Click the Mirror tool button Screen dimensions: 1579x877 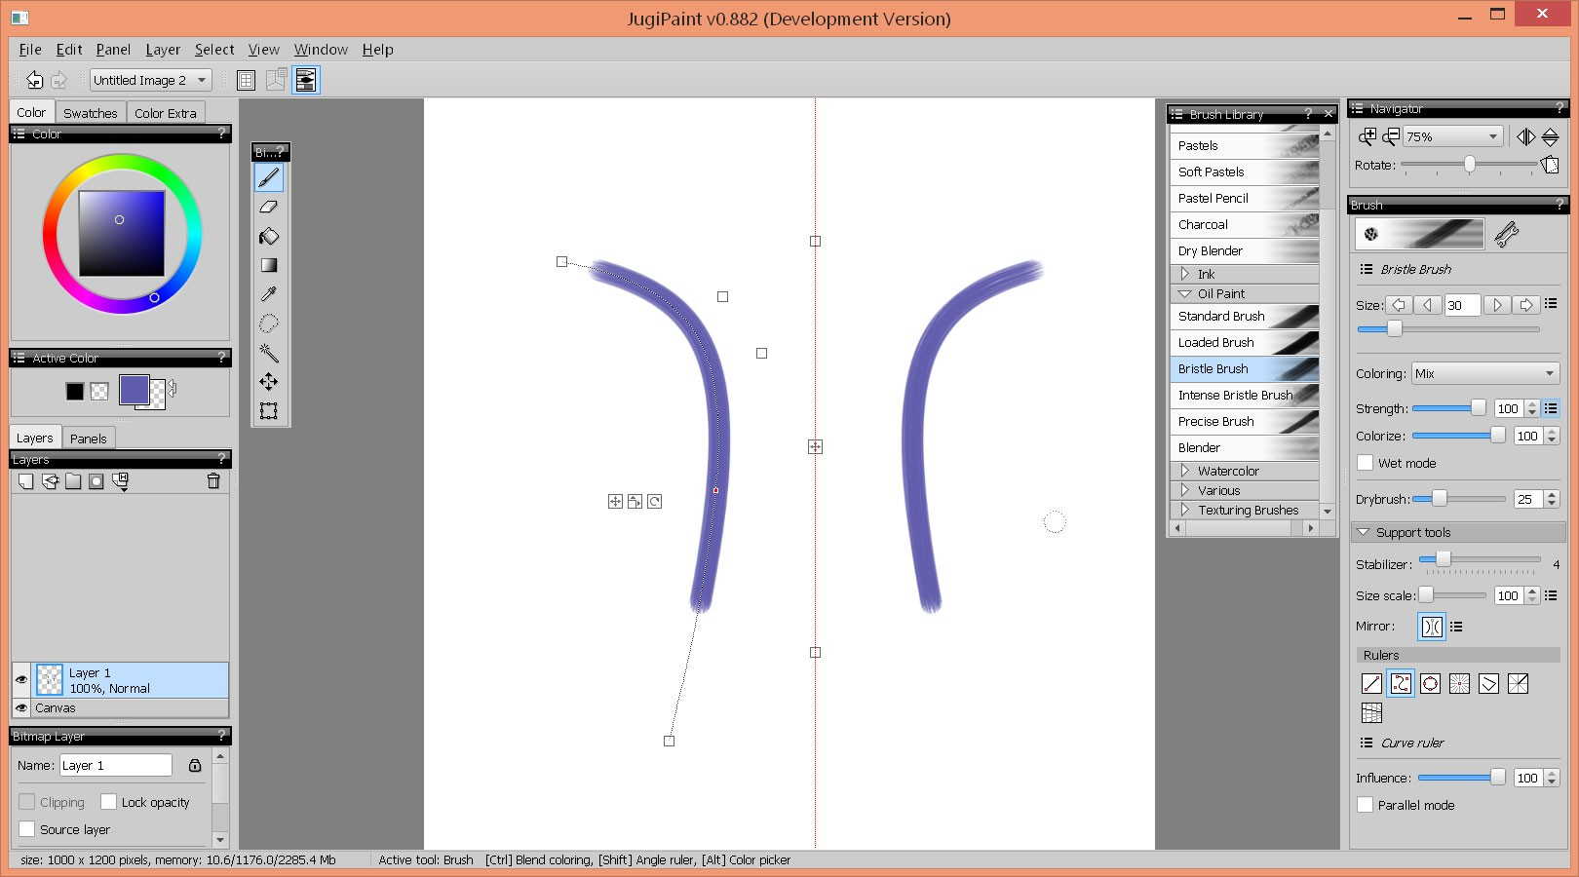tap(1431, 627)
